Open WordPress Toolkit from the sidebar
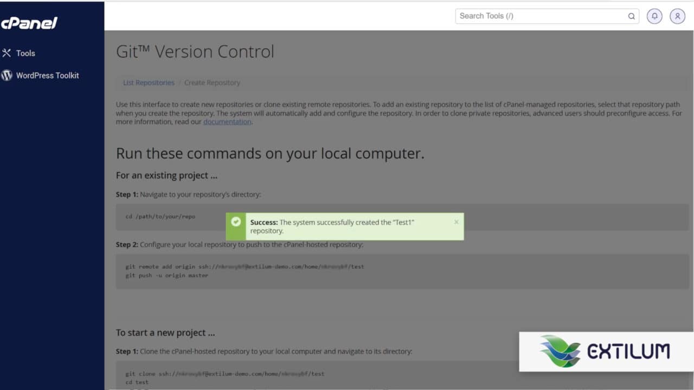The width and height of the screenshot is (694, 390). tap(48, 75)
